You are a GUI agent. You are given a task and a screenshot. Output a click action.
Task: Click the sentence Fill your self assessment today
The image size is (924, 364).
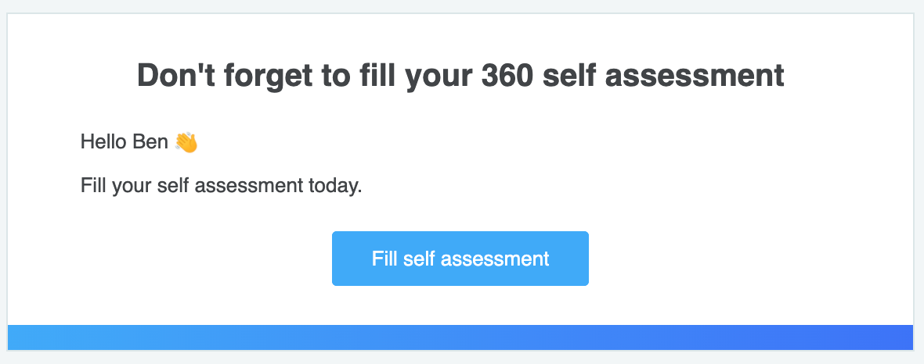[x=221, y=187]
